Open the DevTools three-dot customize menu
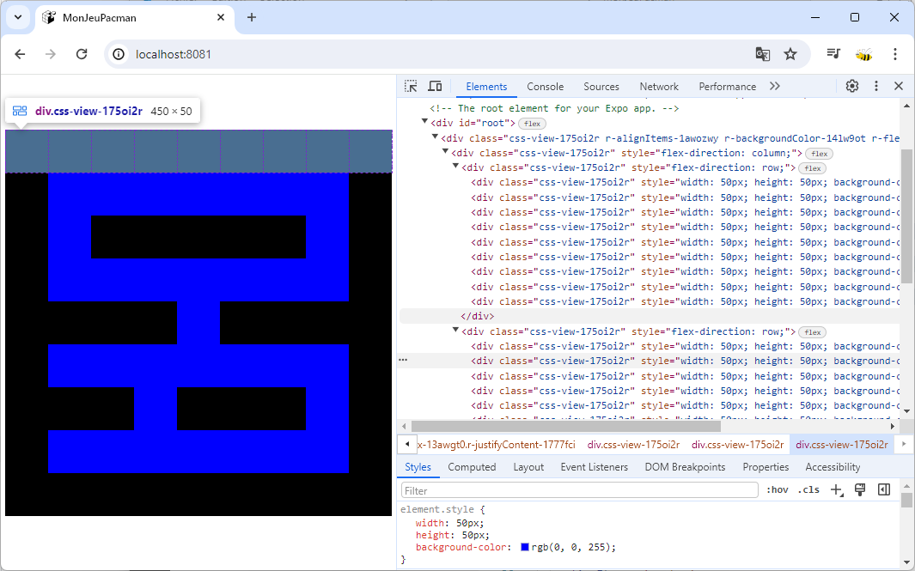915x571 pixels. point(876,86)
